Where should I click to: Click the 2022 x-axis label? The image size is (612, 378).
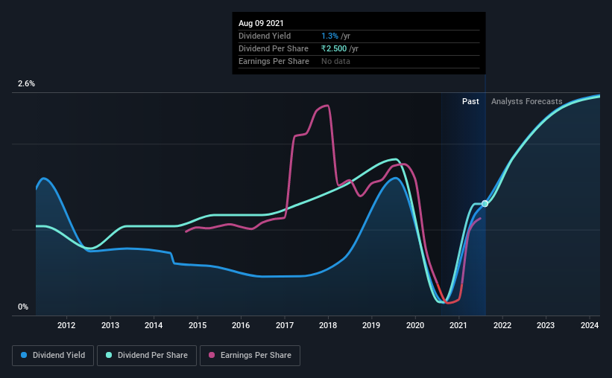502,325
